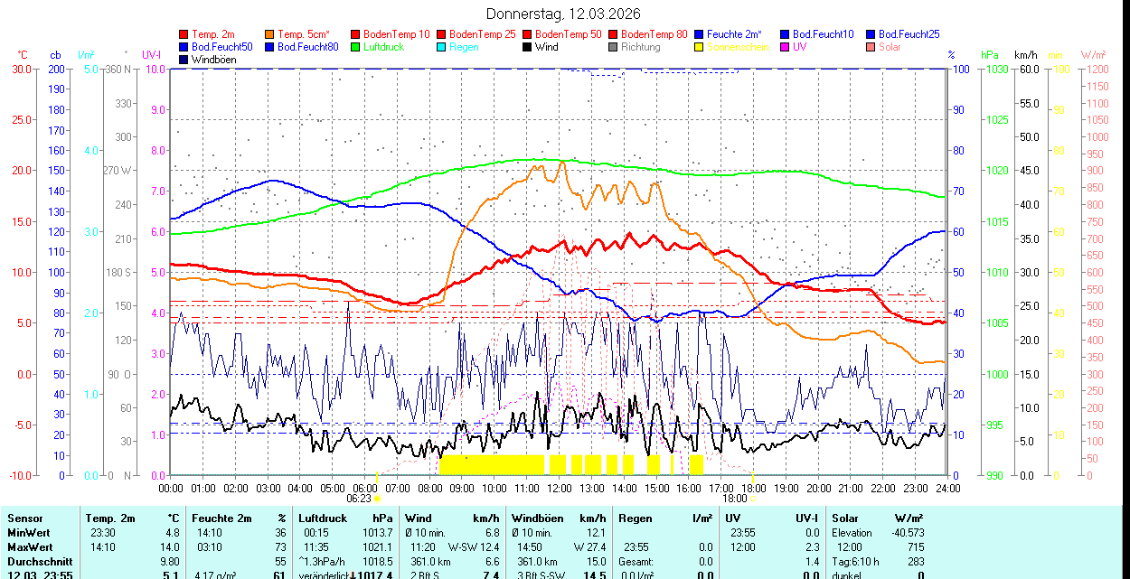Click the Temp. 2m table column header
The image size is (1130, 579).
point(110,518)
